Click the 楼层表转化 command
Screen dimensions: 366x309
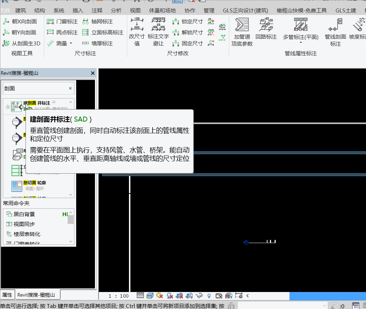[x=23, y=234]
